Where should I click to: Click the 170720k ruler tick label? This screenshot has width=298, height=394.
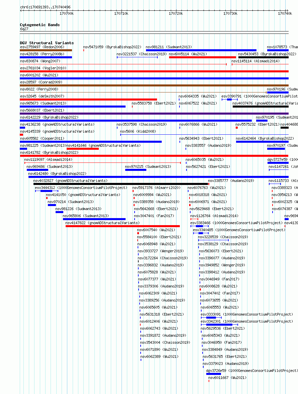coord(176,13)
